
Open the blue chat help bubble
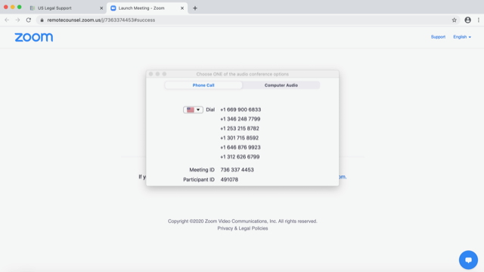(468, 260)
